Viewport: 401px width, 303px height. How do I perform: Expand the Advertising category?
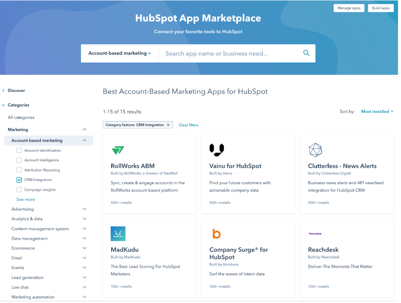tap(84, 209)
